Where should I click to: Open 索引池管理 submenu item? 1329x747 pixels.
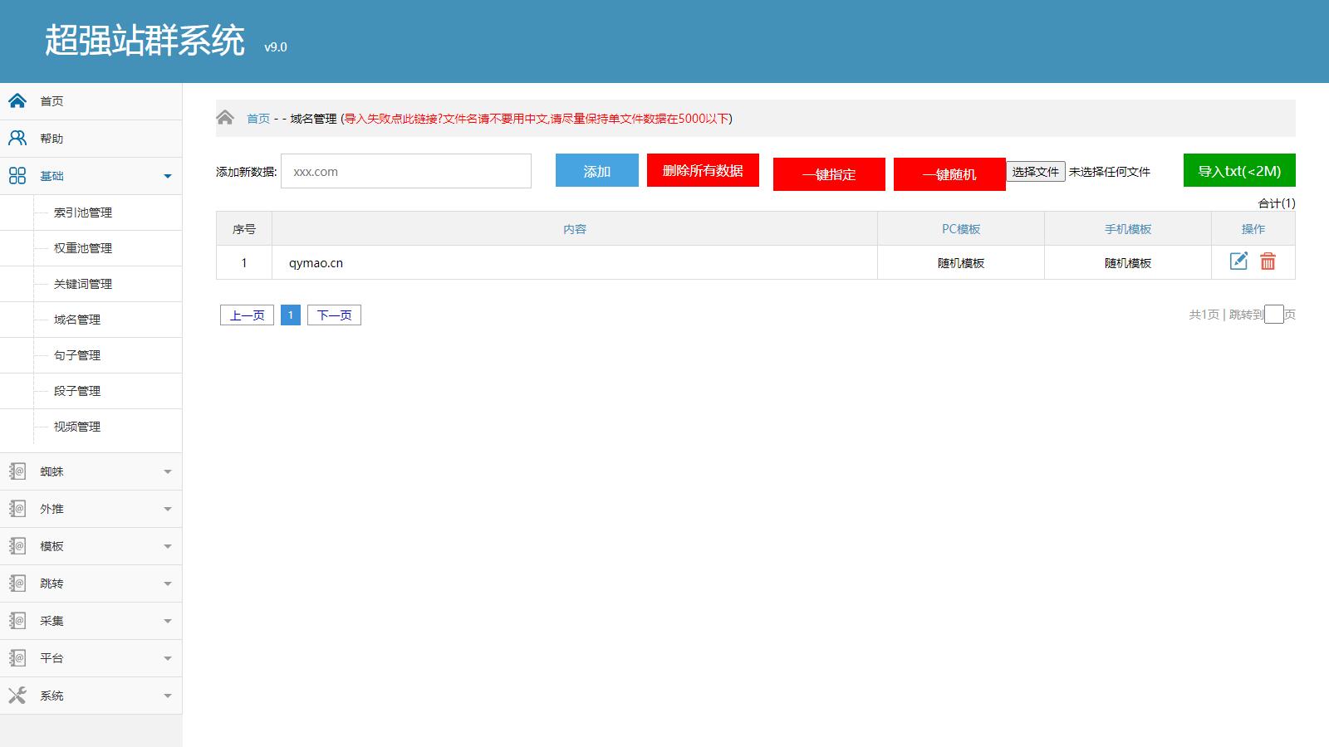coord(83,212)
